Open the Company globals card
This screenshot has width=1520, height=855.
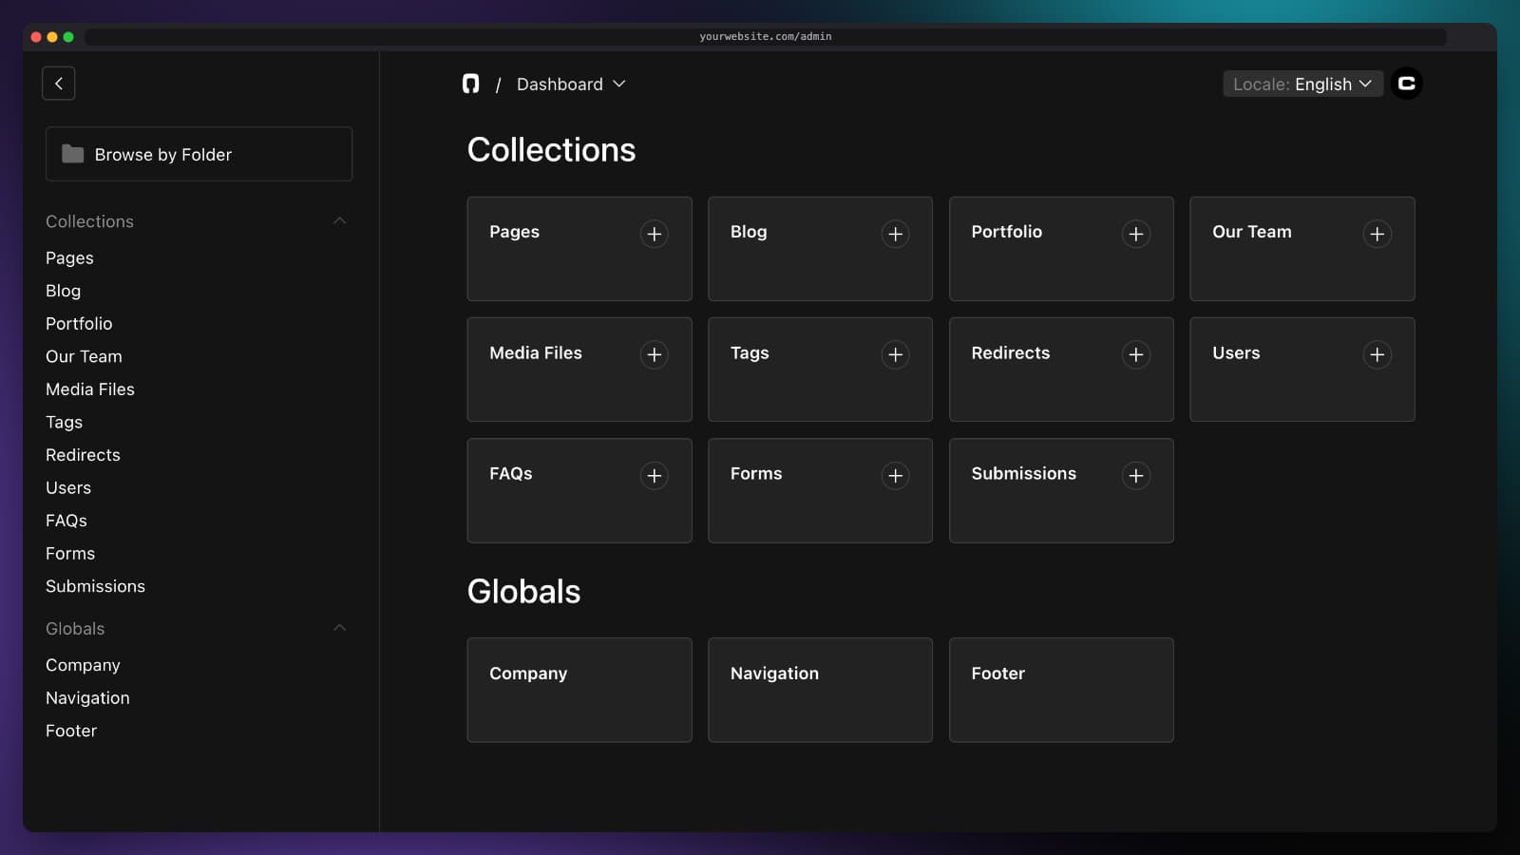(x=579, y=690)
